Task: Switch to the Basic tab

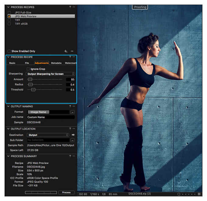Action: pyautogui.click(x=12, y=63)
